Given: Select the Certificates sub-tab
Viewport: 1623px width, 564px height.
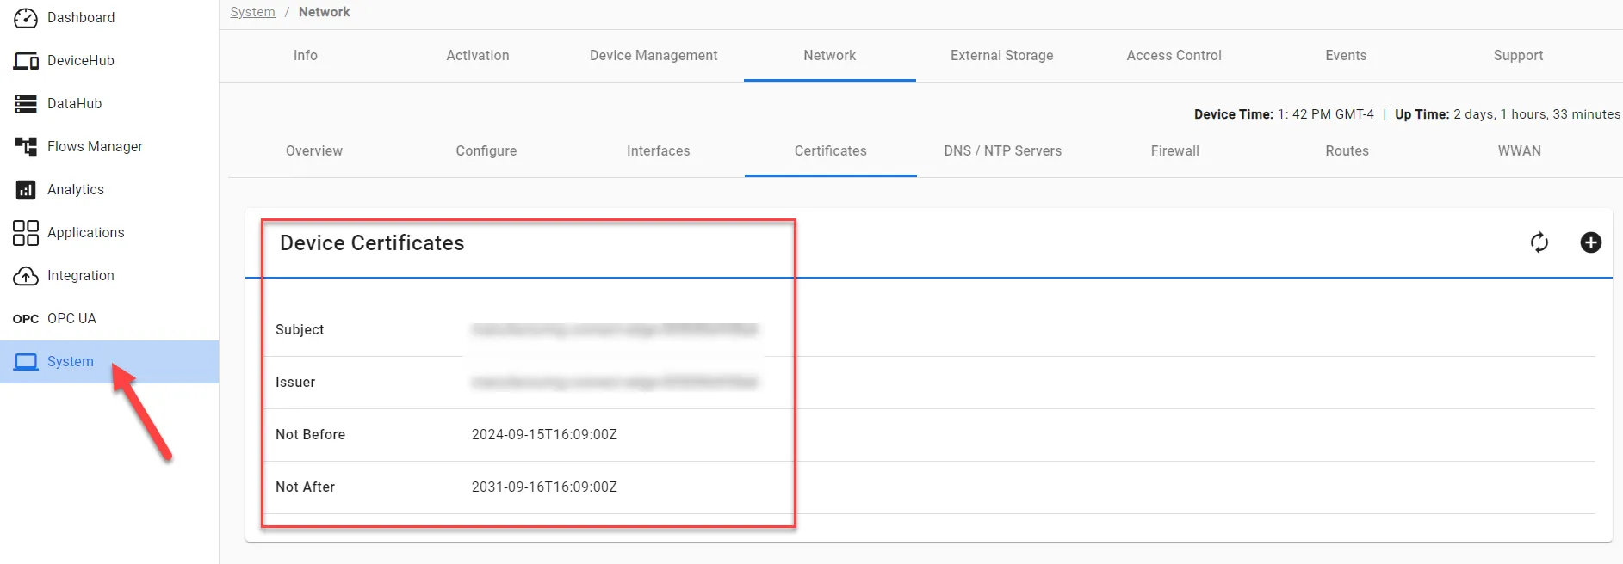Looking at the screenshot, I should [831, 150].
